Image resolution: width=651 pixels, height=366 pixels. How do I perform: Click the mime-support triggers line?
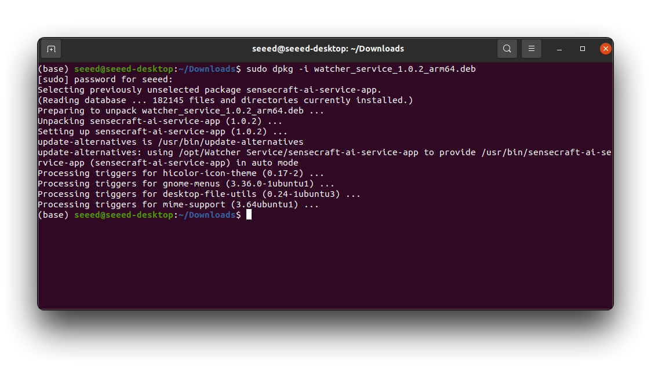pyautogui.click(x=178, y=204)
